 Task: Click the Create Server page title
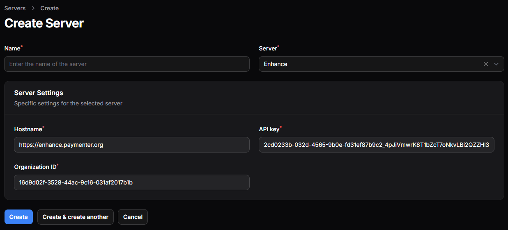(x=44, y=23)
